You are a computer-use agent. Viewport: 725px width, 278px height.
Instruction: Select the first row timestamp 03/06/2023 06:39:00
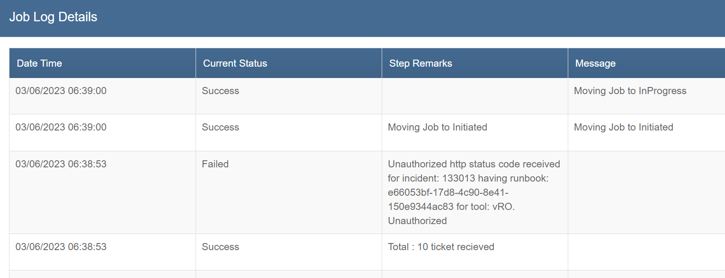point(61,90)
